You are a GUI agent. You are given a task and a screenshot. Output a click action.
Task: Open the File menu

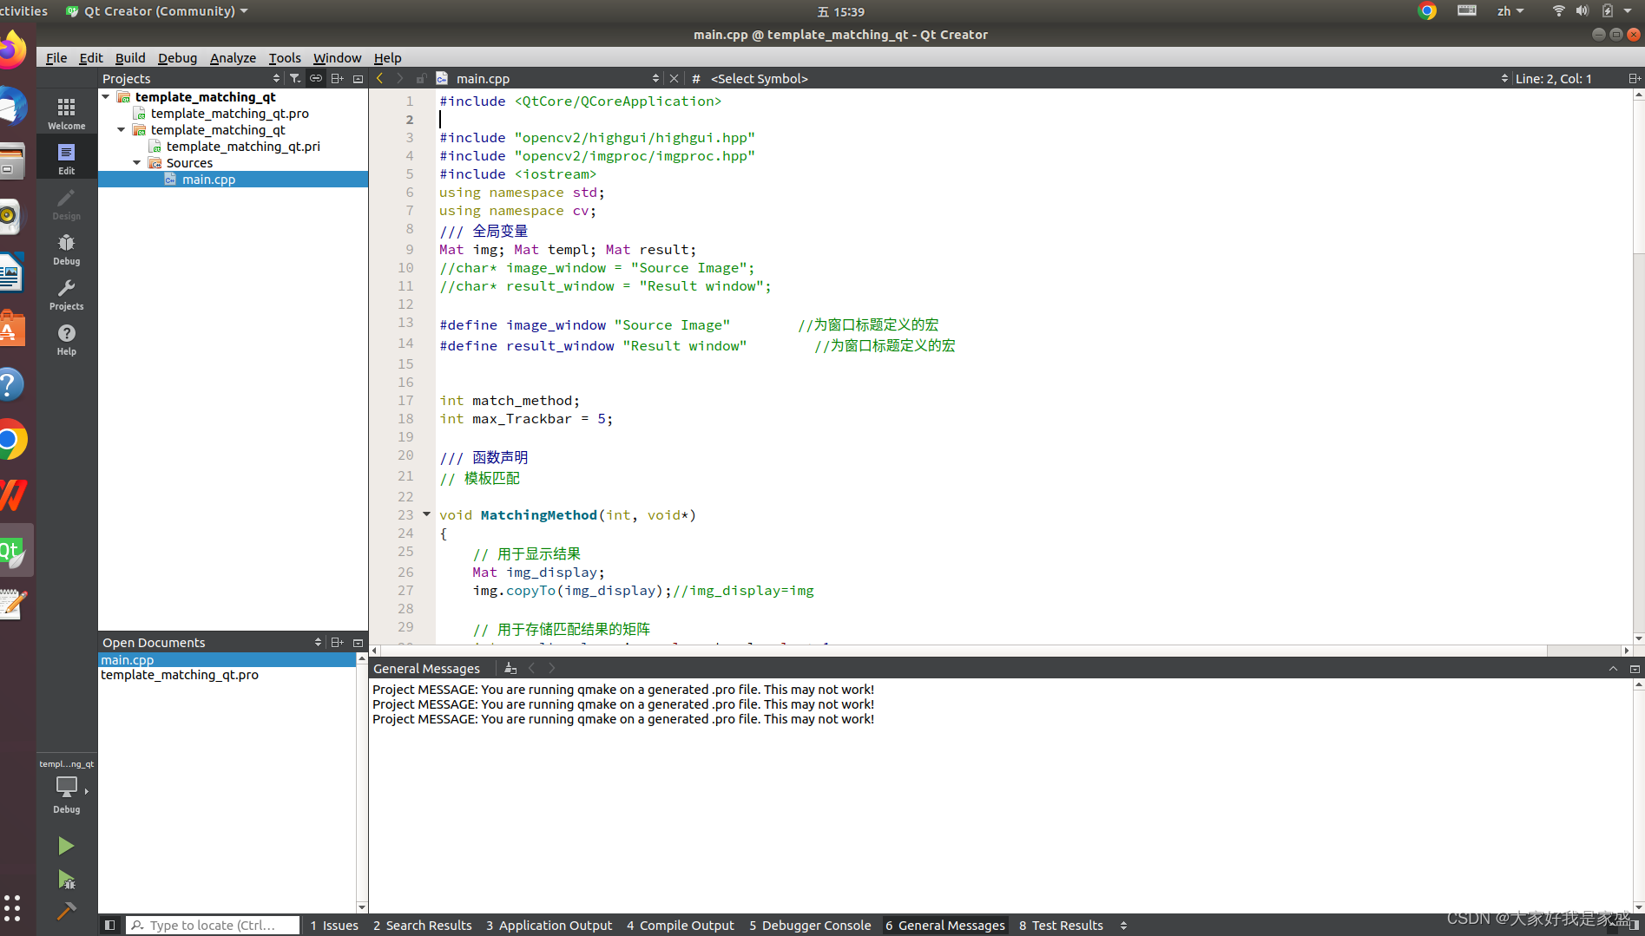56,57
